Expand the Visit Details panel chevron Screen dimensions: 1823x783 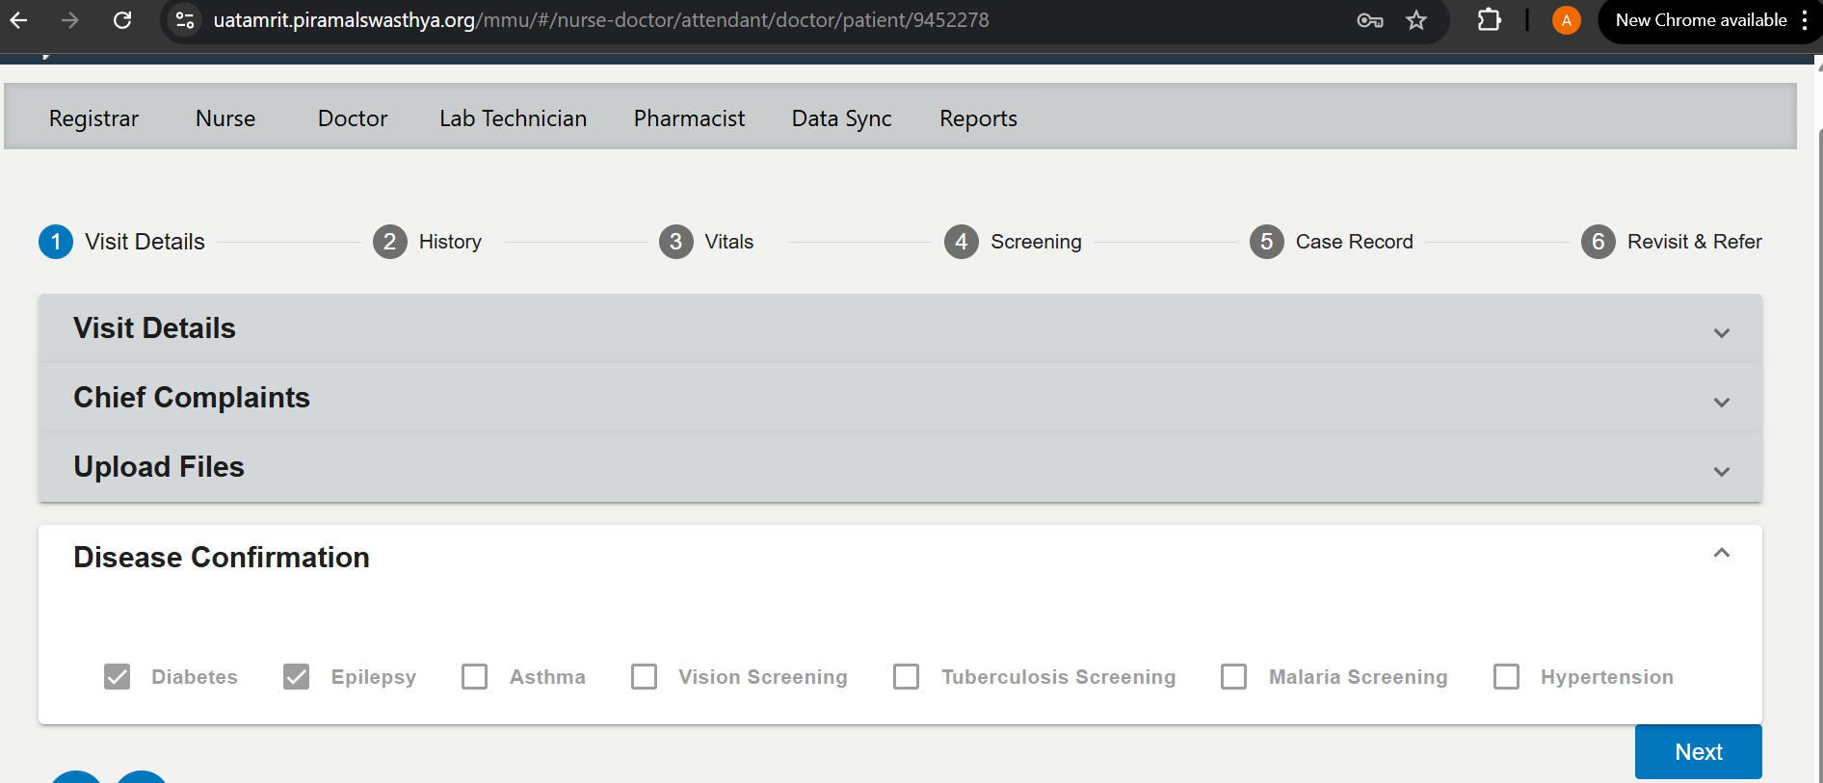point(1722,333)
